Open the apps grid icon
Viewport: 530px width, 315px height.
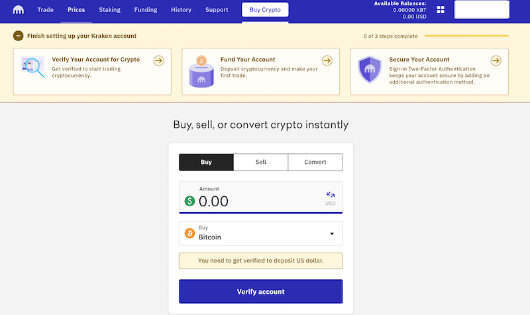click(441, 9)
